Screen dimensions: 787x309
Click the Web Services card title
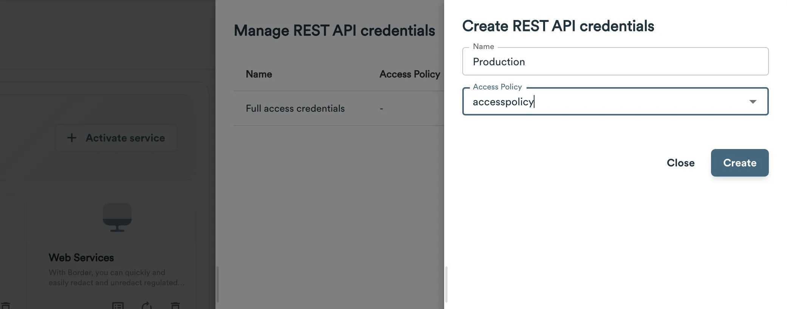[81, 258]
